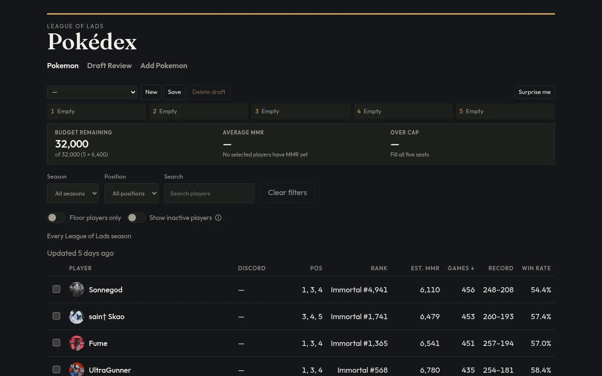Screen dimensions: 602x376
Task: Enable Show inactive players switch
Action: click(136, 218)
